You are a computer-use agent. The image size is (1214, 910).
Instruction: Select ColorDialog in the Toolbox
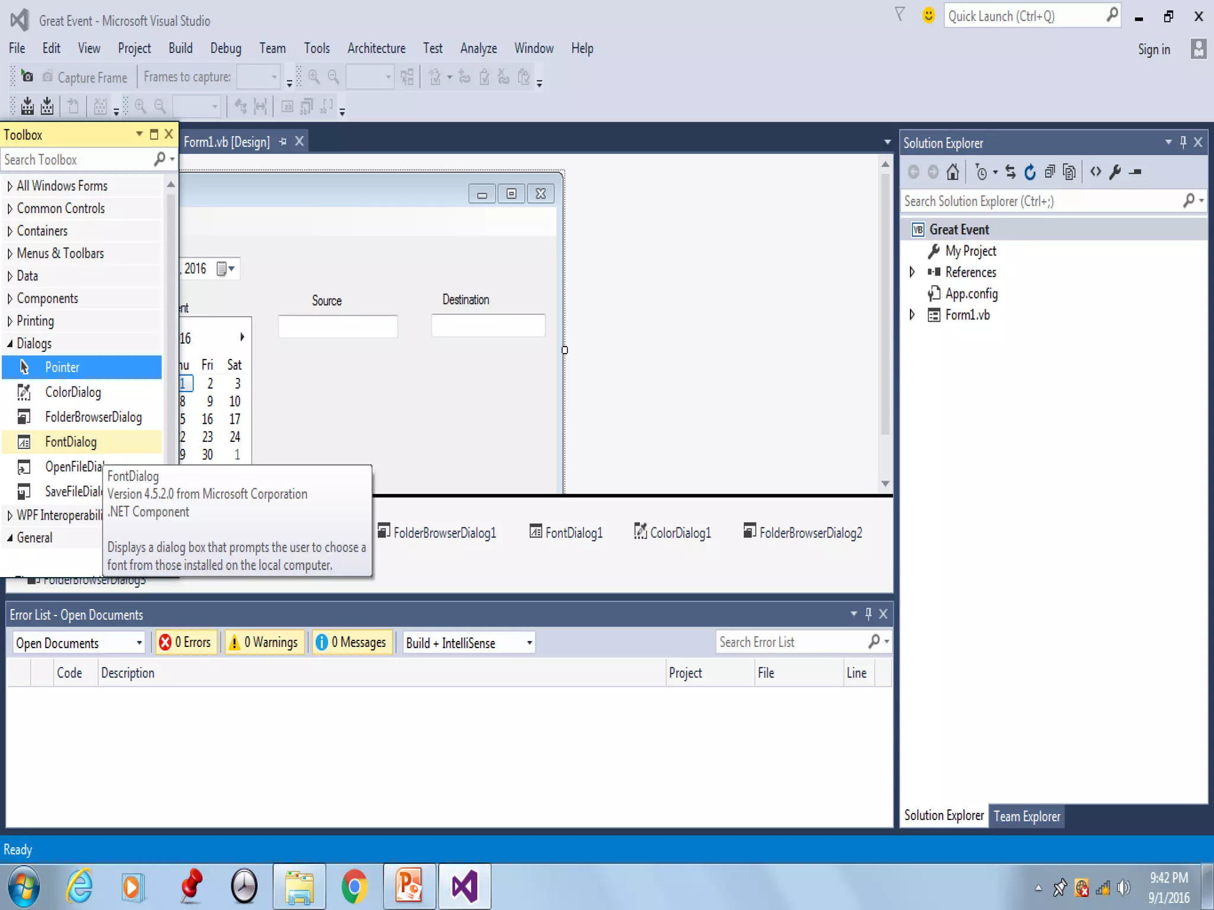73,392
